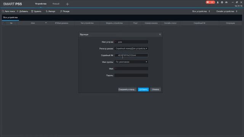Click the Онлайн статус column header

170,23
